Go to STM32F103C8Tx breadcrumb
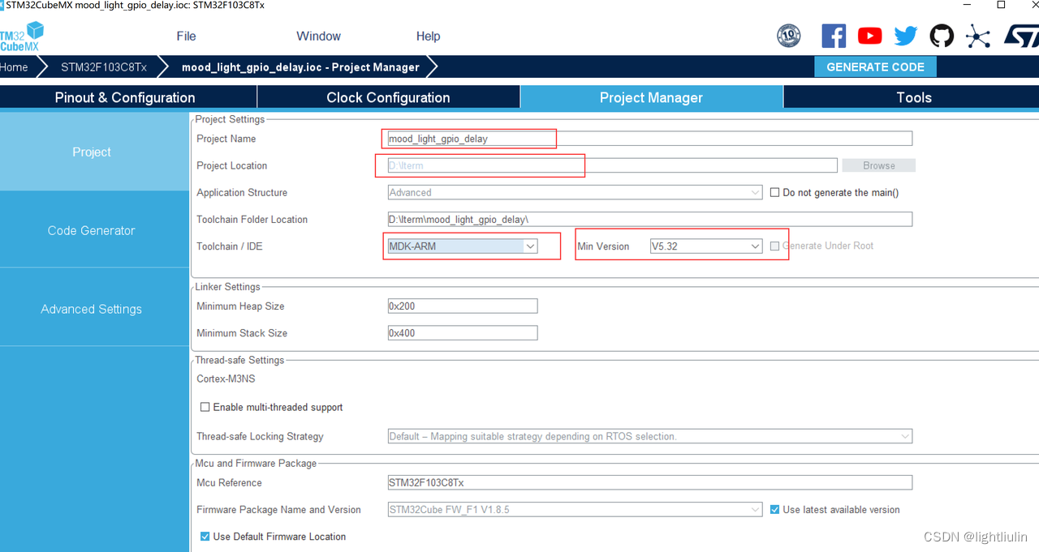The image size is (1039, 552). 103,67
